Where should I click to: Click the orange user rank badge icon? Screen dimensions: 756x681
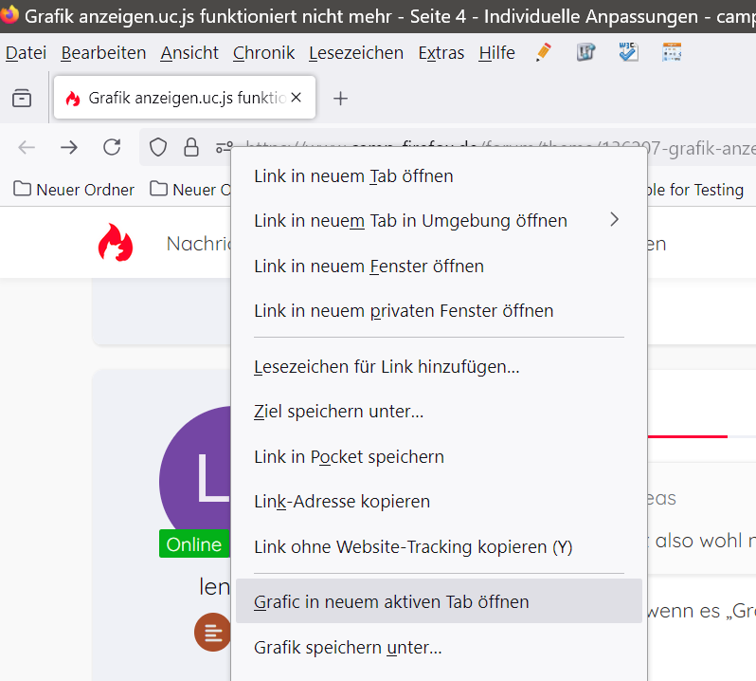tap(212, 632)
